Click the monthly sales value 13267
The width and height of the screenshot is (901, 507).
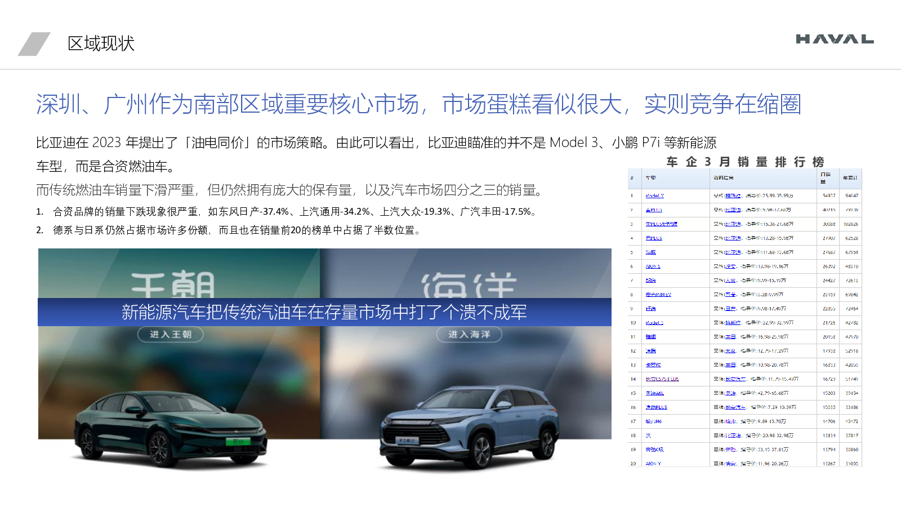[828, 463]
